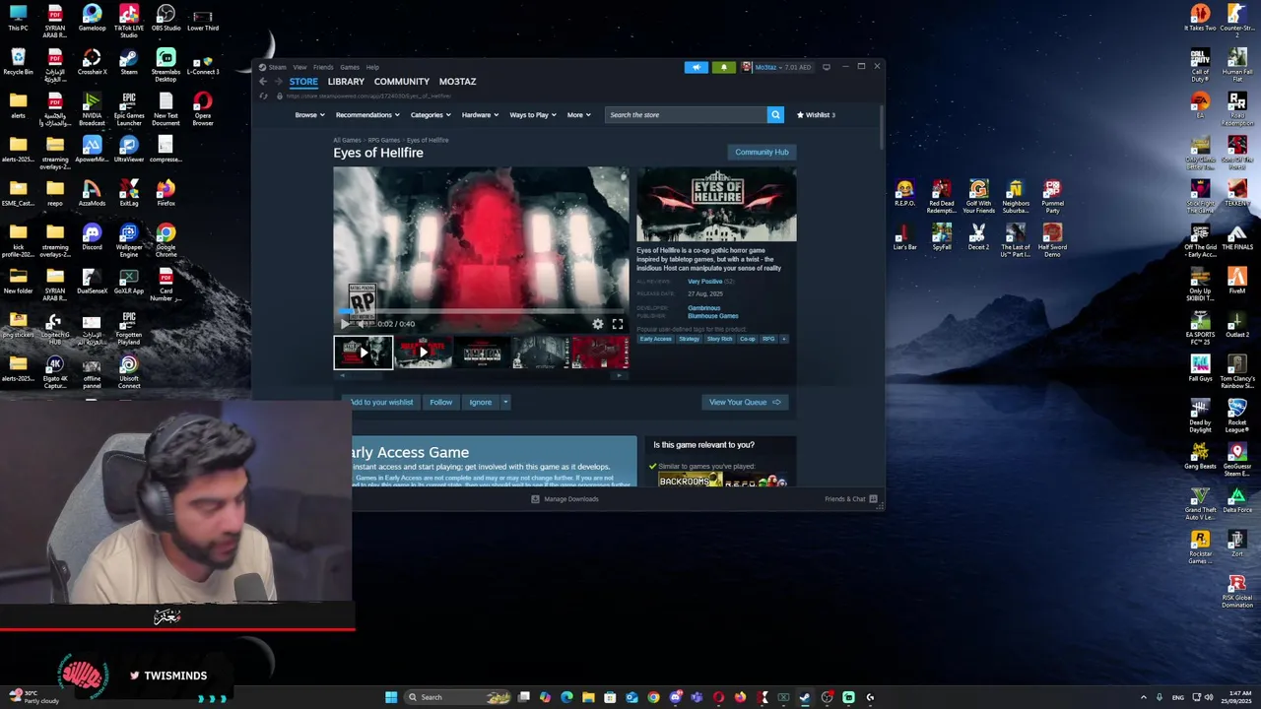
Task: Open the Games menu
Action: pyautogui.click(x=350, y=67)
